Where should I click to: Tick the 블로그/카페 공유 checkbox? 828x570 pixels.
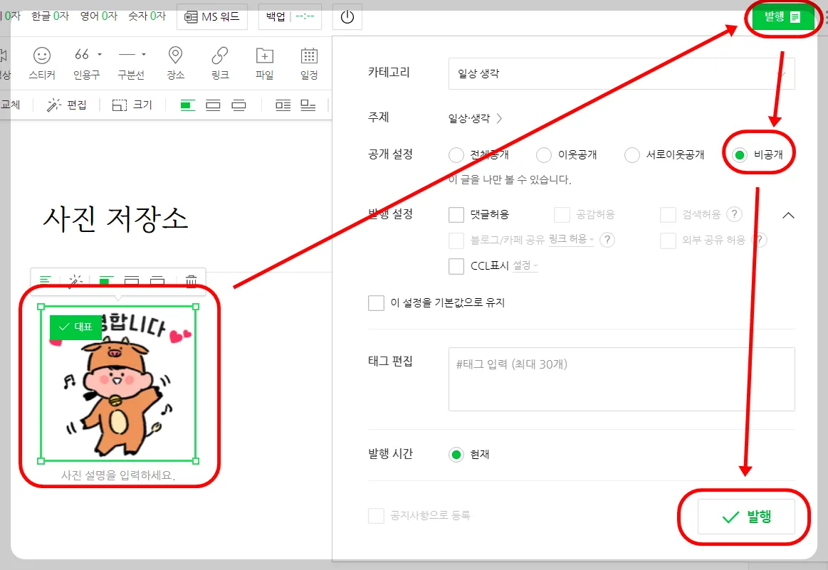coord(456,241)
